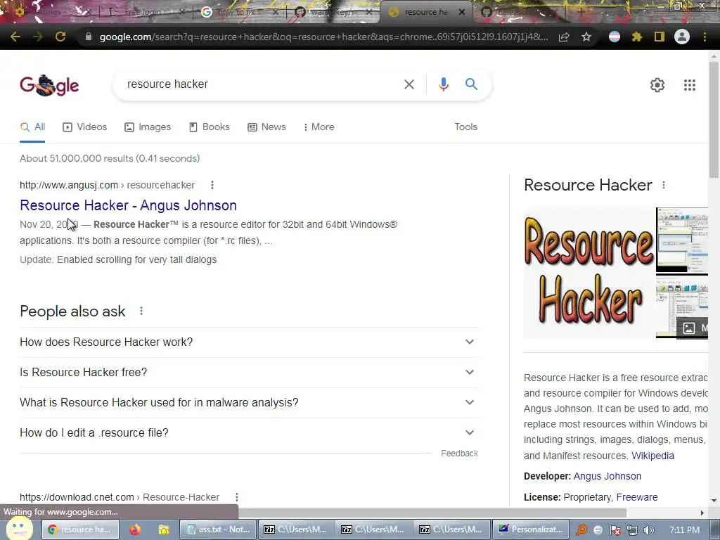This screenshot has width=720, height=540.
Task: Open the large Resource Hacker logo image
Action: coord(589,272)
